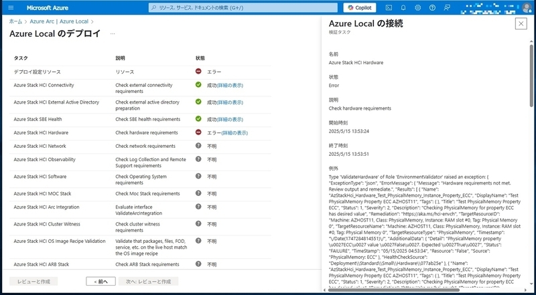Click the end time 2025/5/15 13:53:51

[x=348, y=154]
